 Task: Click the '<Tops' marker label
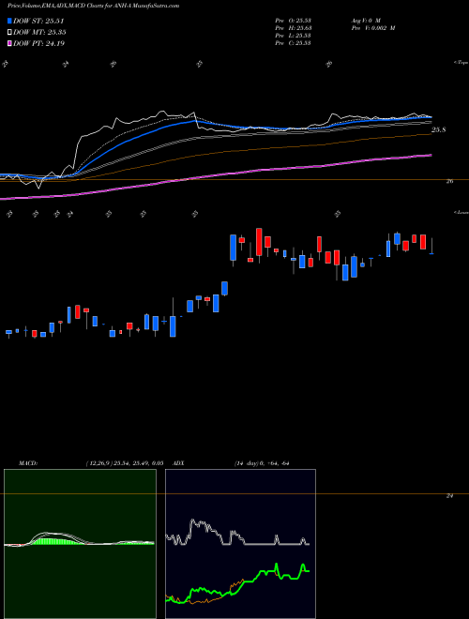[x=461, y=63]
